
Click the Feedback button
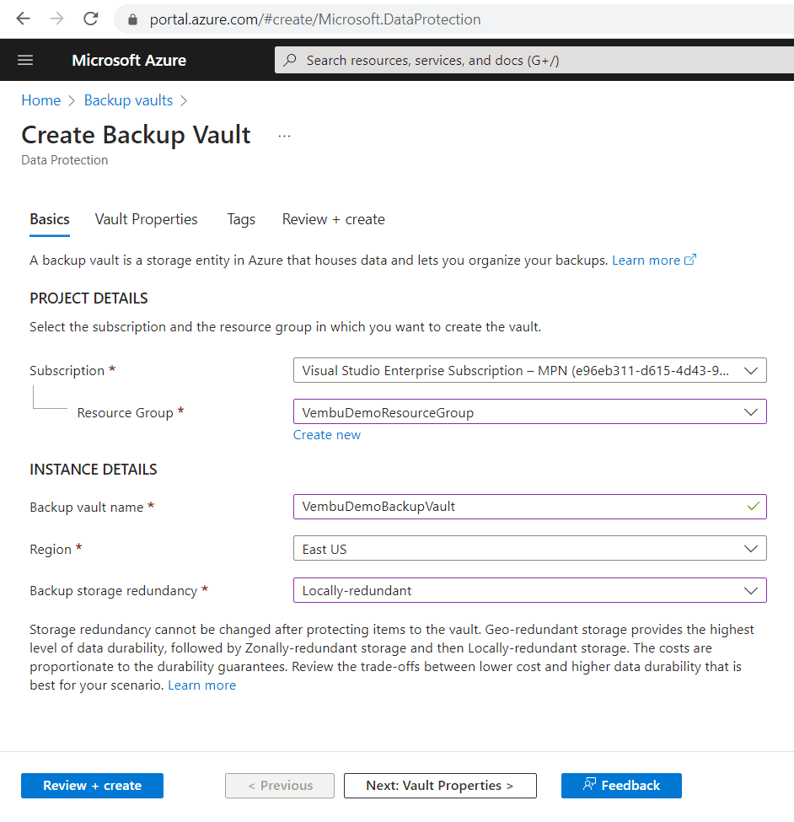pyautogui.click(x=621, y=785)
